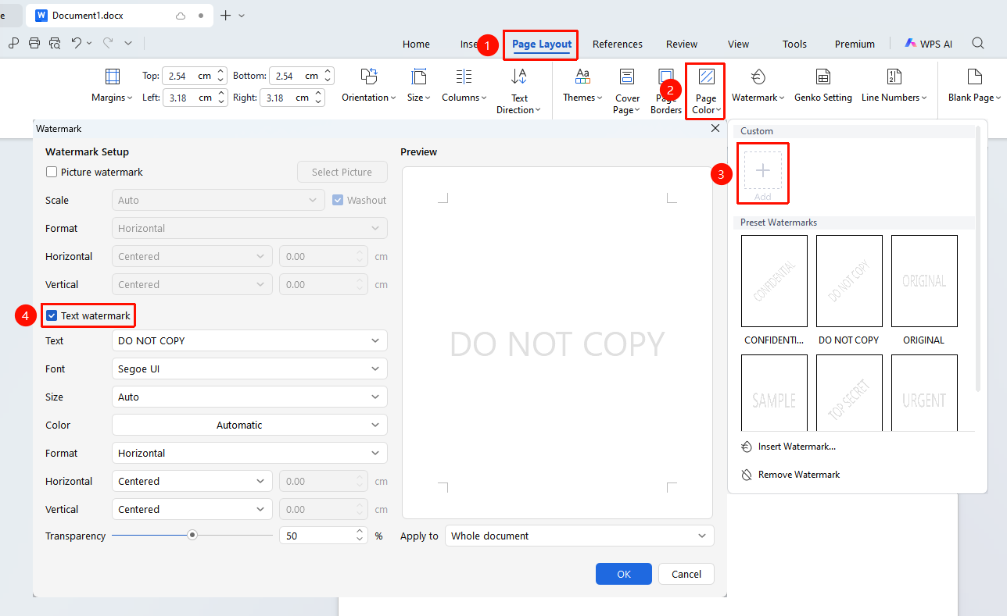Viewport: 1007px width, 616px height.
Task: Select the CONFIDENTIAL preset watermark thumbnail
Action: [x=774, y=281]
